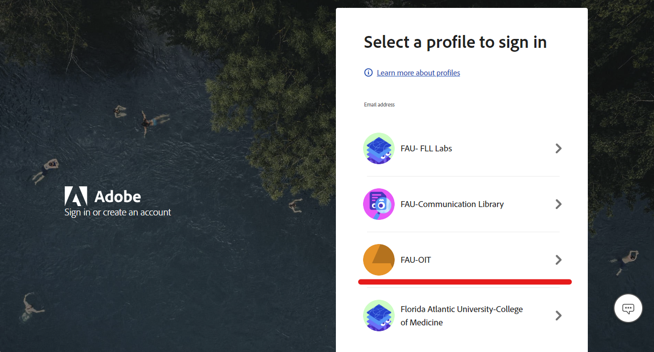Click the Email address label
The height and width of the screenshot is (352, 654).
tap(379, 105)
